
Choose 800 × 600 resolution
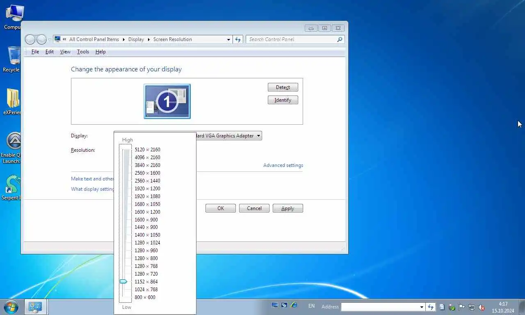tap(145, 297)
